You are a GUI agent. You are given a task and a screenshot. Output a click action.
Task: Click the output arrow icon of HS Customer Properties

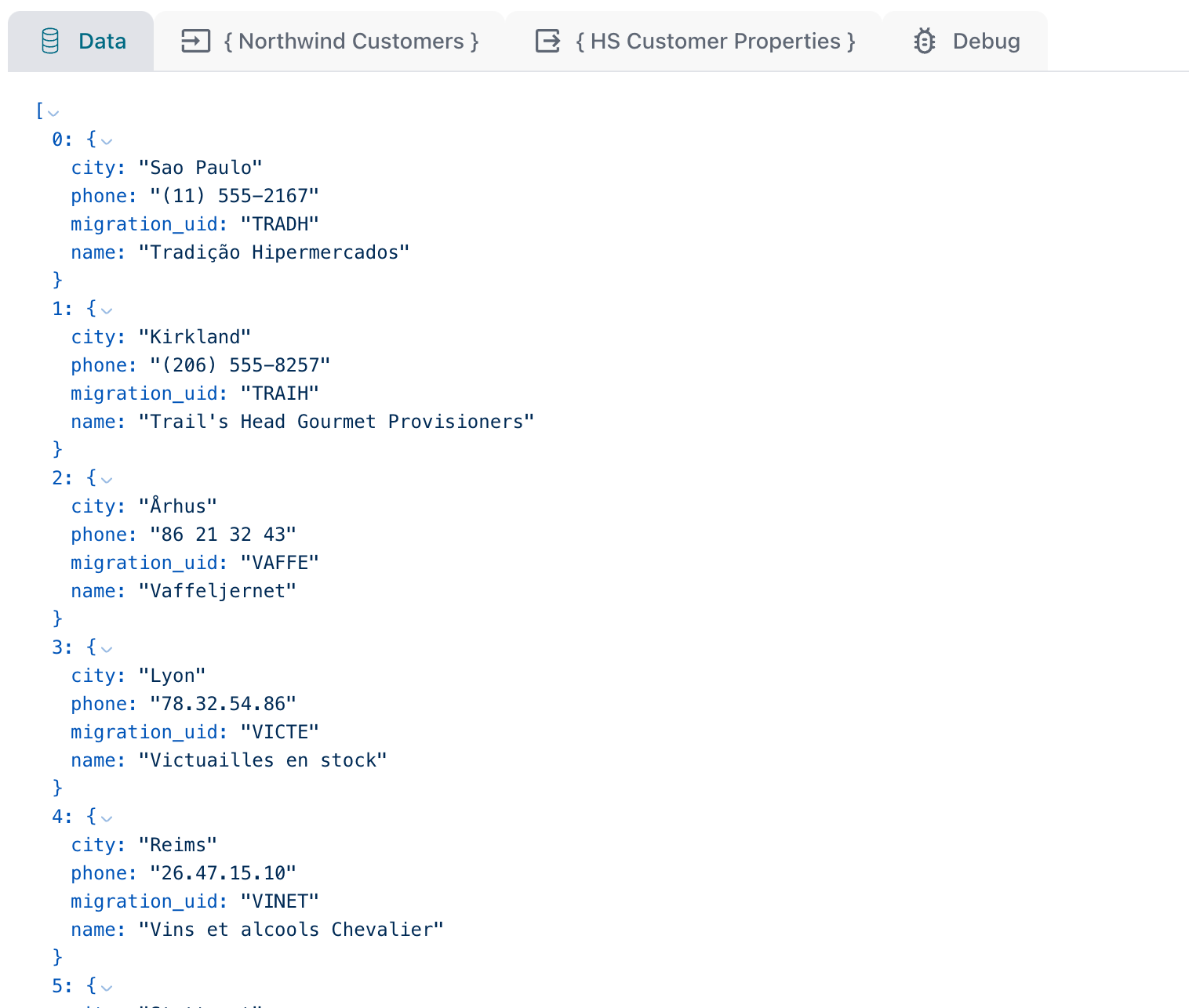pos(547,41)
